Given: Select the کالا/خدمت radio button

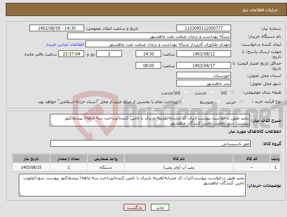Looking at the screenshot, I should click(x=186, y=92).
